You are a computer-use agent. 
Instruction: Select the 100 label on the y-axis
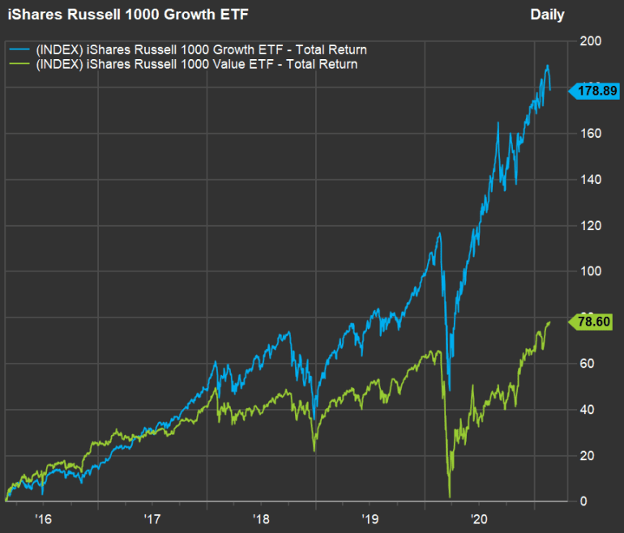[x=591, y=271]
